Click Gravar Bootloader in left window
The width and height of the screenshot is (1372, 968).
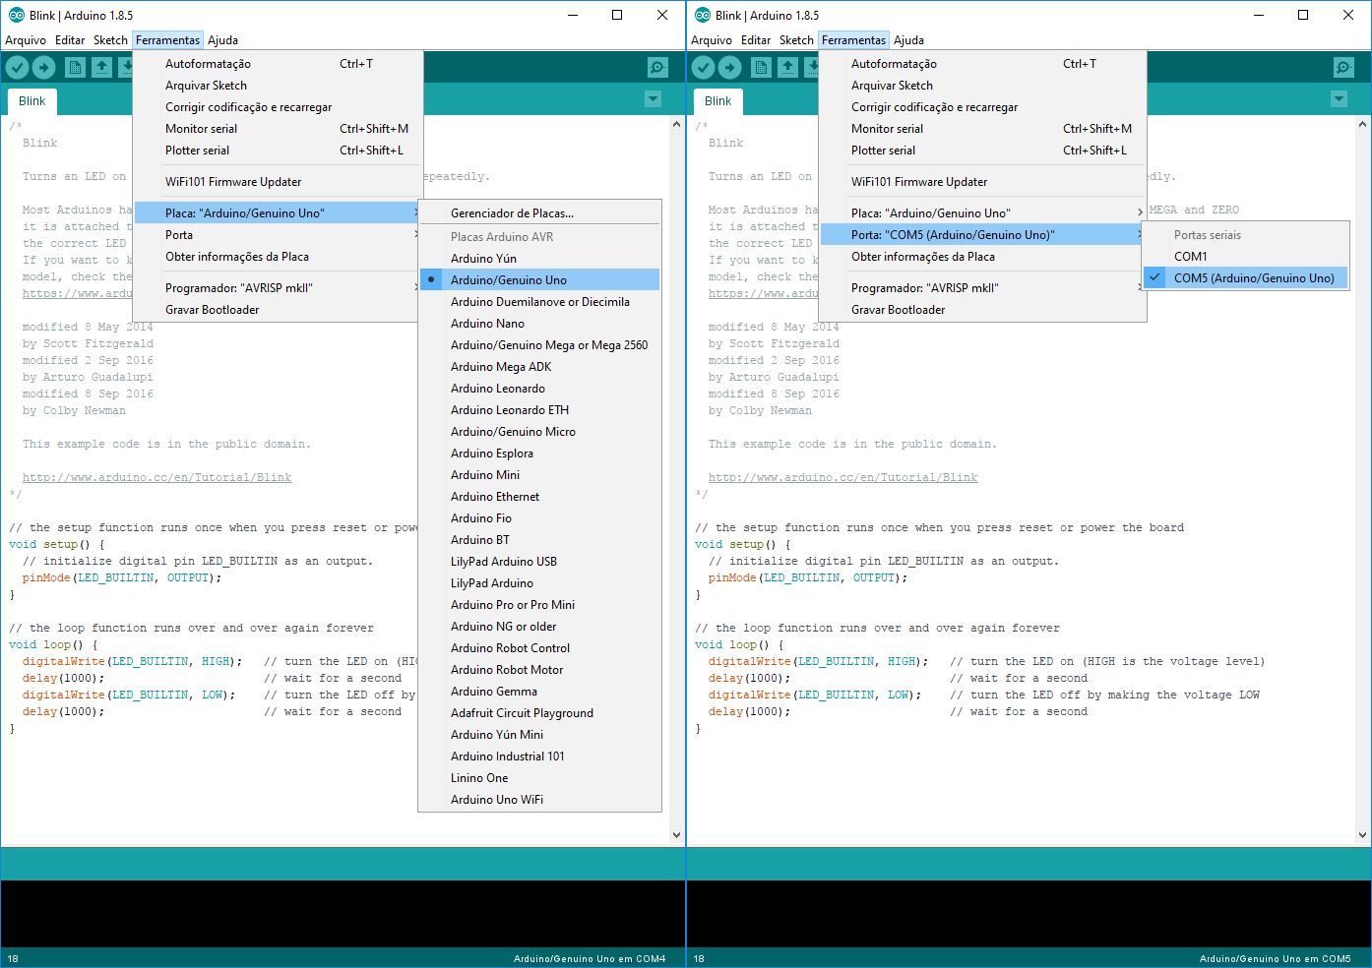click(x=278, y=310)
